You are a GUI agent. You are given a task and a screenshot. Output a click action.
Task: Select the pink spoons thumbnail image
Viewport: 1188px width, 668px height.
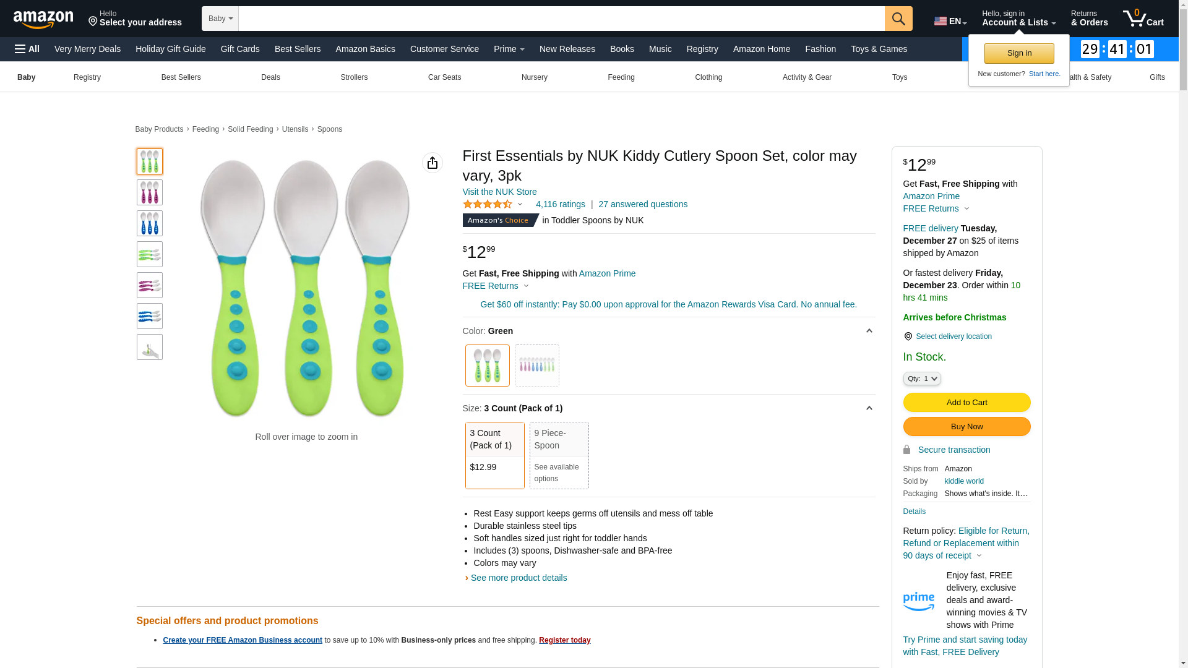(x=150, y=192)
